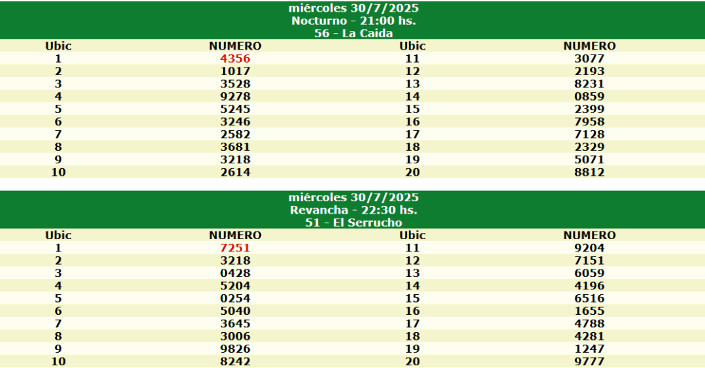
Task: Click number 1247 in Revancha position 19
Action: (x=589, y=349)
